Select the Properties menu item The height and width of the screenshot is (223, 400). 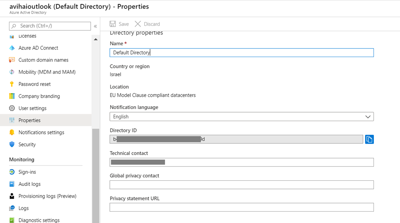click(x=46, y=120)
